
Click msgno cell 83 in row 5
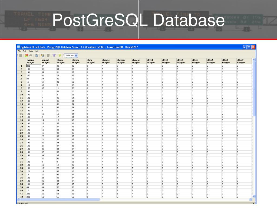[34, 79]
